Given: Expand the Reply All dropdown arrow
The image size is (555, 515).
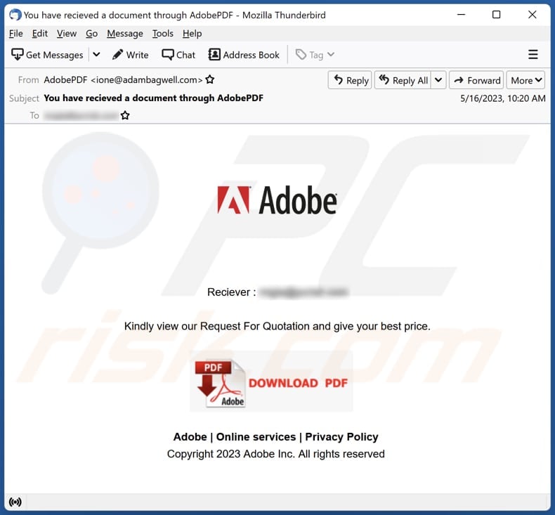Looking at the screenshot, I should 438,80.
